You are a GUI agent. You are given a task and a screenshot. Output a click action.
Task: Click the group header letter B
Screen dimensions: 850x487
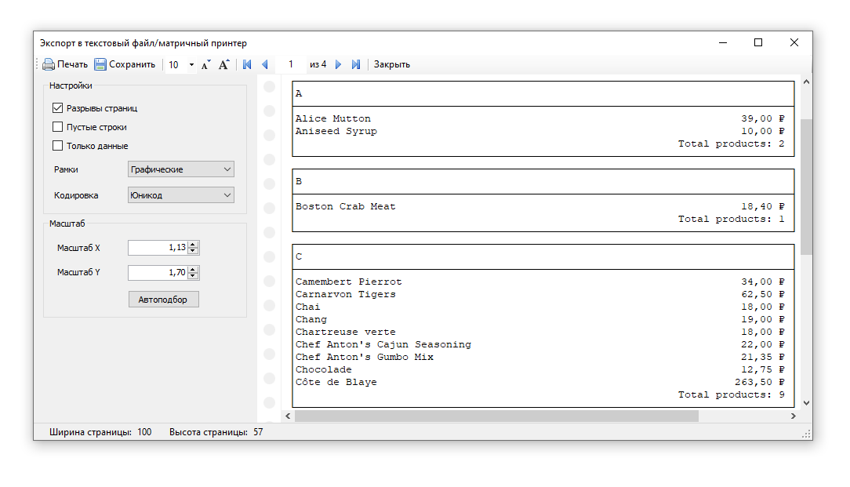(299, 181)
